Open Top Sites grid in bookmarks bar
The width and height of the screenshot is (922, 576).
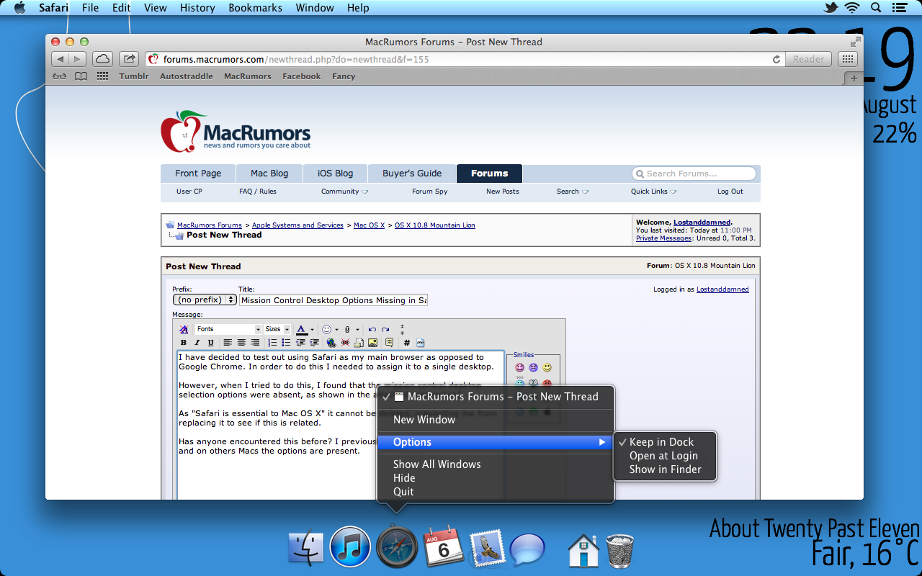(x=102, y=76)
